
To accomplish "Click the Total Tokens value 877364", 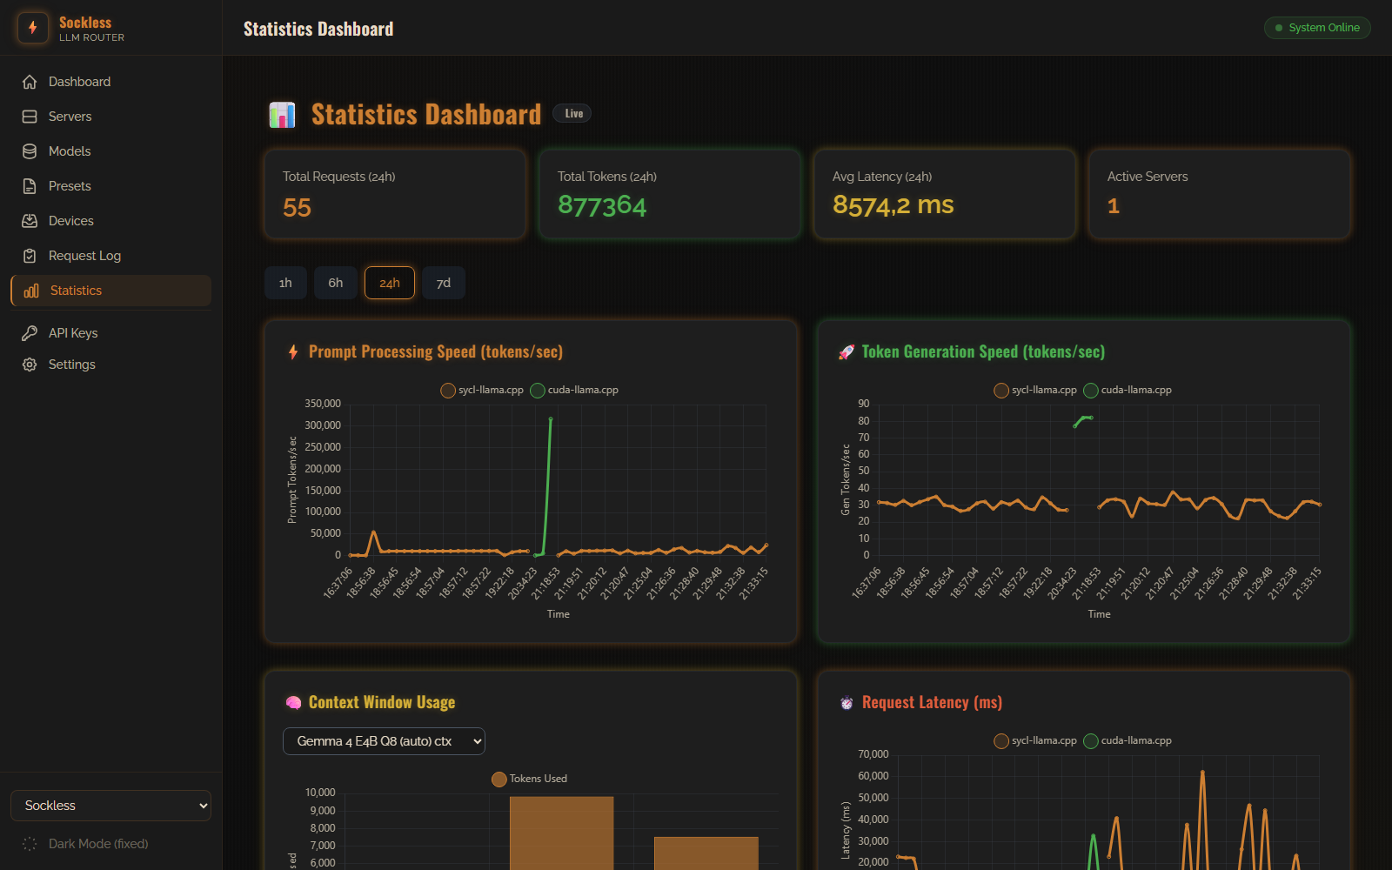I will [602, 205].
